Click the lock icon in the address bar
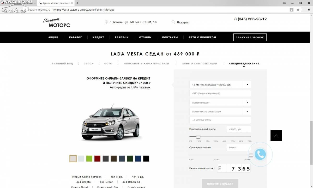Image resolution: width=313 pixels, height=188 pixels. (292, 10)
